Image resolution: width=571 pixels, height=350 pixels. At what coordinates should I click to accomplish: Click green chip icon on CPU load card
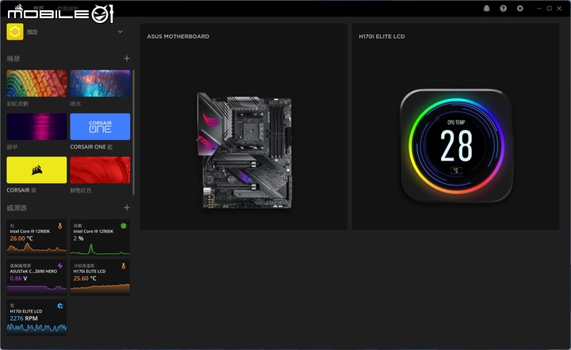tap(124, 226)
